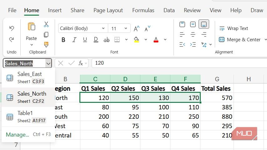Viewport: 267px width, 150px height.
Task: Decrease font size with smaller A icon
Action: point(147,28)
